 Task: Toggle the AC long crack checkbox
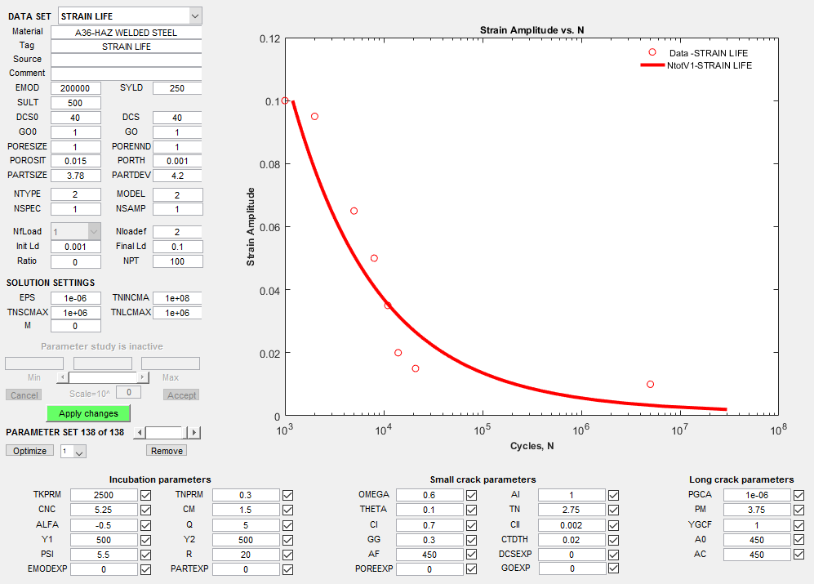point(798,554)
